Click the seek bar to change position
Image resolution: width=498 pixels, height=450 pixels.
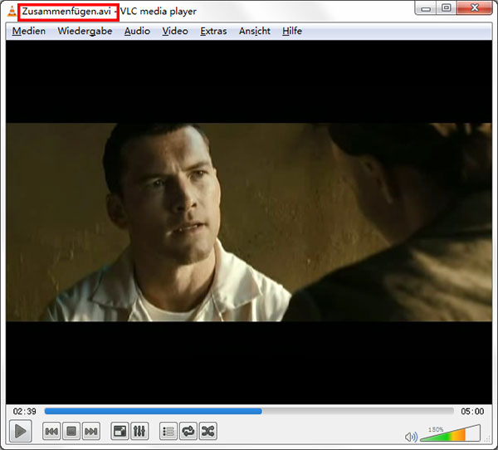(249, 411)
